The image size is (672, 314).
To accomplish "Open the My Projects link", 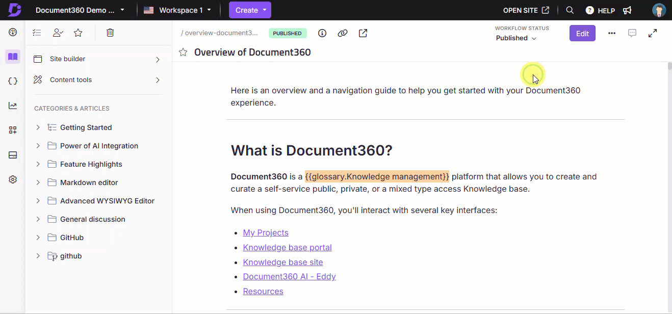I will (x=266, y=232).
